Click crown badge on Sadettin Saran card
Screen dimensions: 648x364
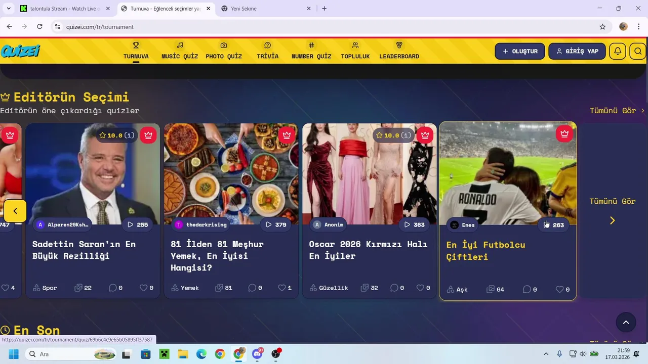[148, 135]
